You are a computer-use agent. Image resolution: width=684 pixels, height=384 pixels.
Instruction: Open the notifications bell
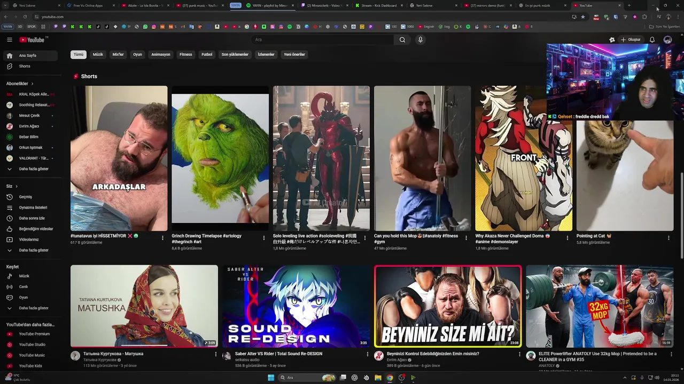(x=652, y=39)
